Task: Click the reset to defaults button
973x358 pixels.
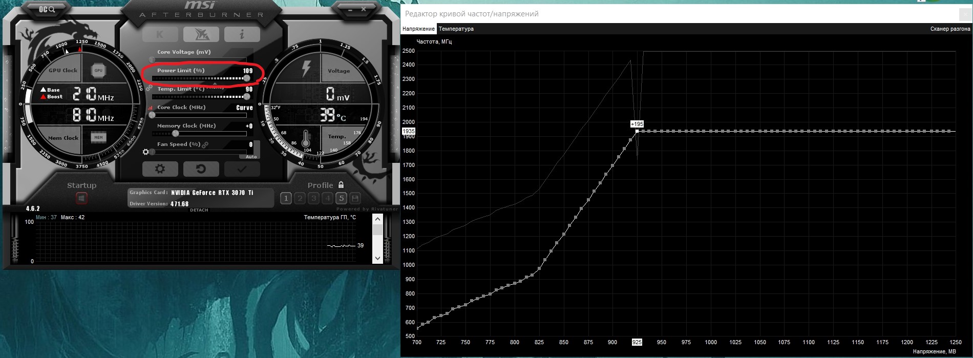Action: pyautogui.click(x=201, y=169)
